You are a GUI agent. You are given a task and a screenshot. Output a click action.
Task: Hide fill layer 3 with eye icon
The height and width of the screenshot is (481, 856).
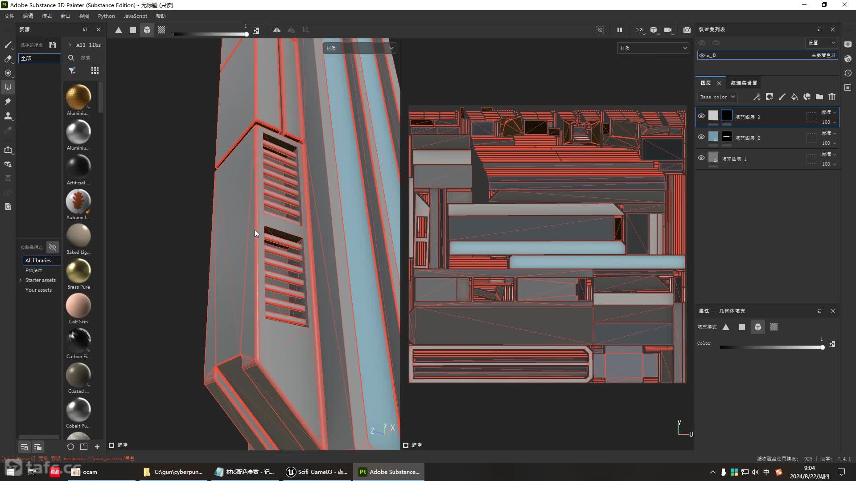(701, 116)
